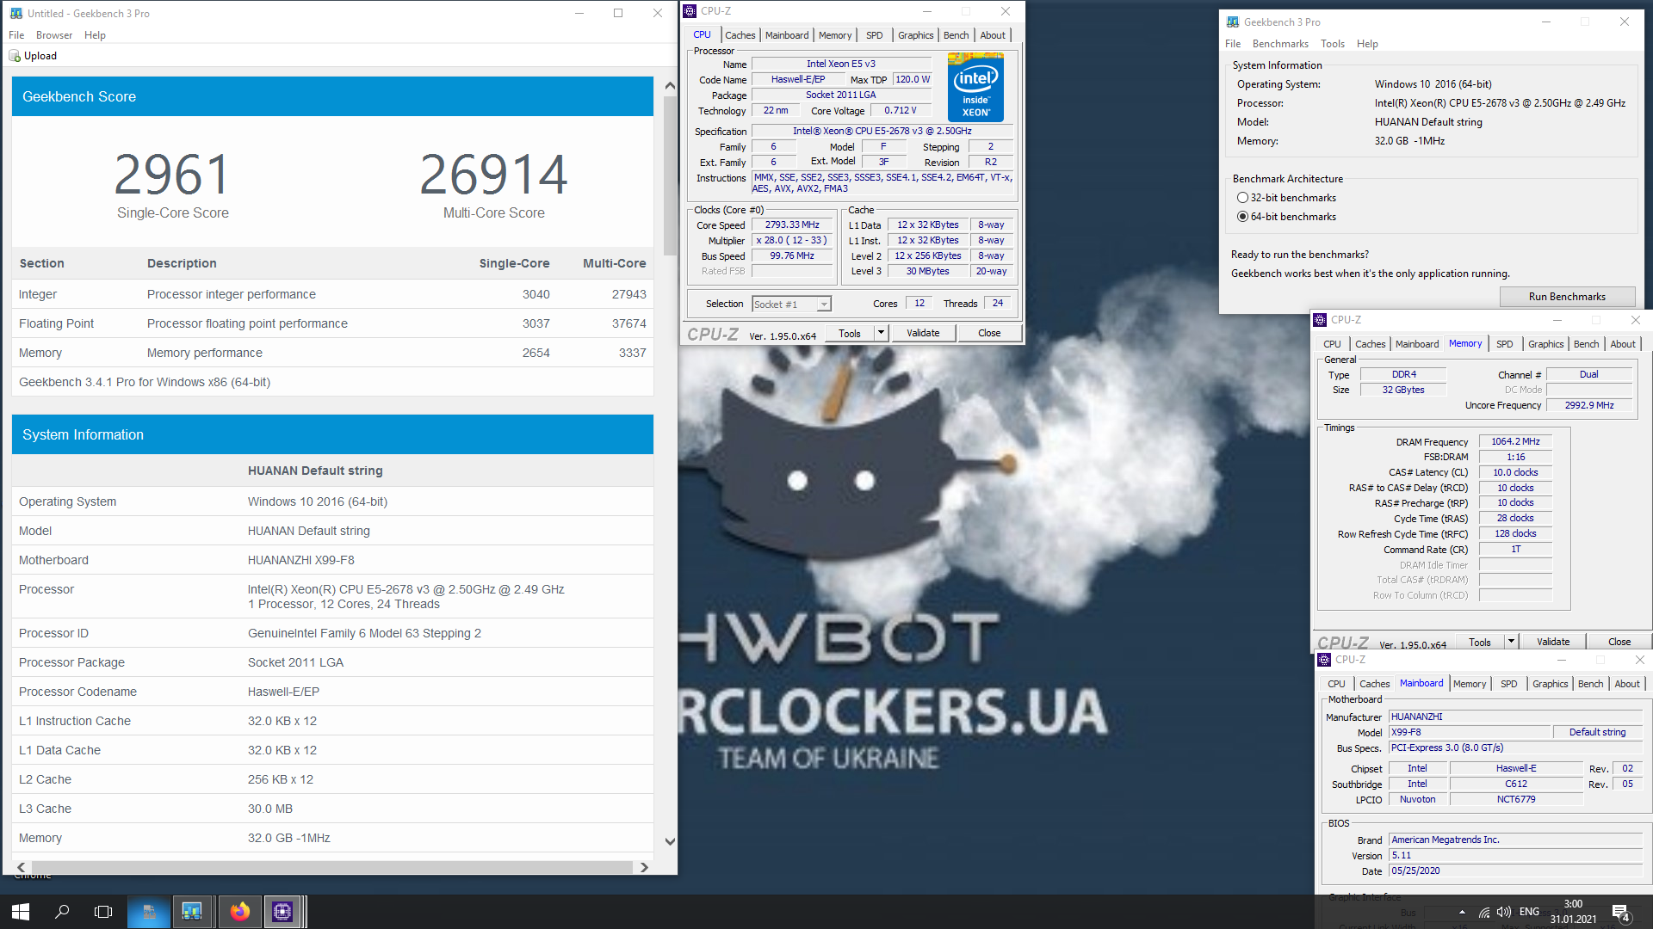Open the Tools dropdown arrow in top CPU-Z
Screen dimensions: 1653x929
pyautogui.click(x=881, y=333)
